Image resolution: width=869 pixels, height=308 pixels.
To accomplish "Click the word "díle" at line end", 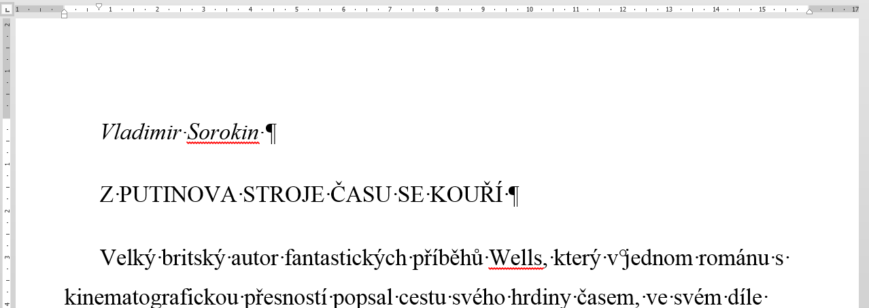I will [x=745, y=298].
